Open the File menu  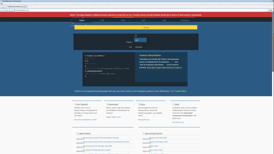2,4
